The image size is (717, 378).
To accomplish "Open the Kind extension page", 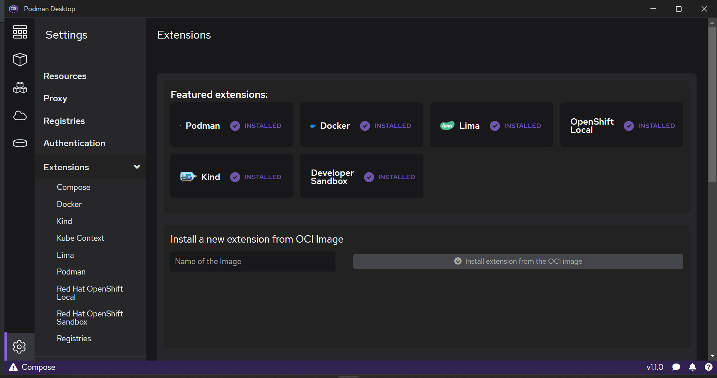I will pyautogui.click(x=64, y=221).
